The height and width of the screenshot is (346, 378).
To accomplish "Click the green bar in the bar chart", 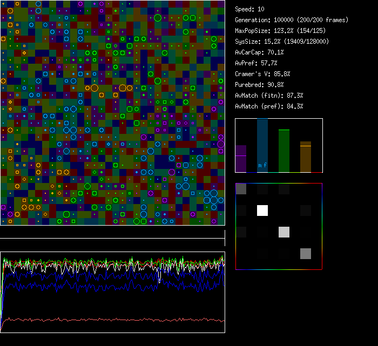I will [x=284, y=151].
